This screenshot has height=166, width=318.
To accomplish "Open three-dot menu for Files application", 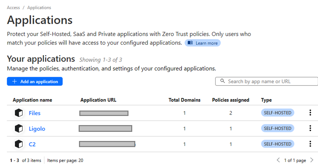I will coord(310,113).
